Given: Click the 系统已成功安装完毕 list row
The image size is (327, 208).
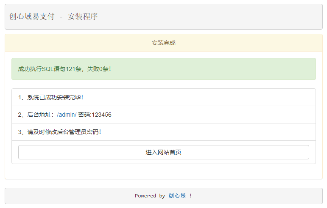Looking at the screenshot, I should point(164,98).
